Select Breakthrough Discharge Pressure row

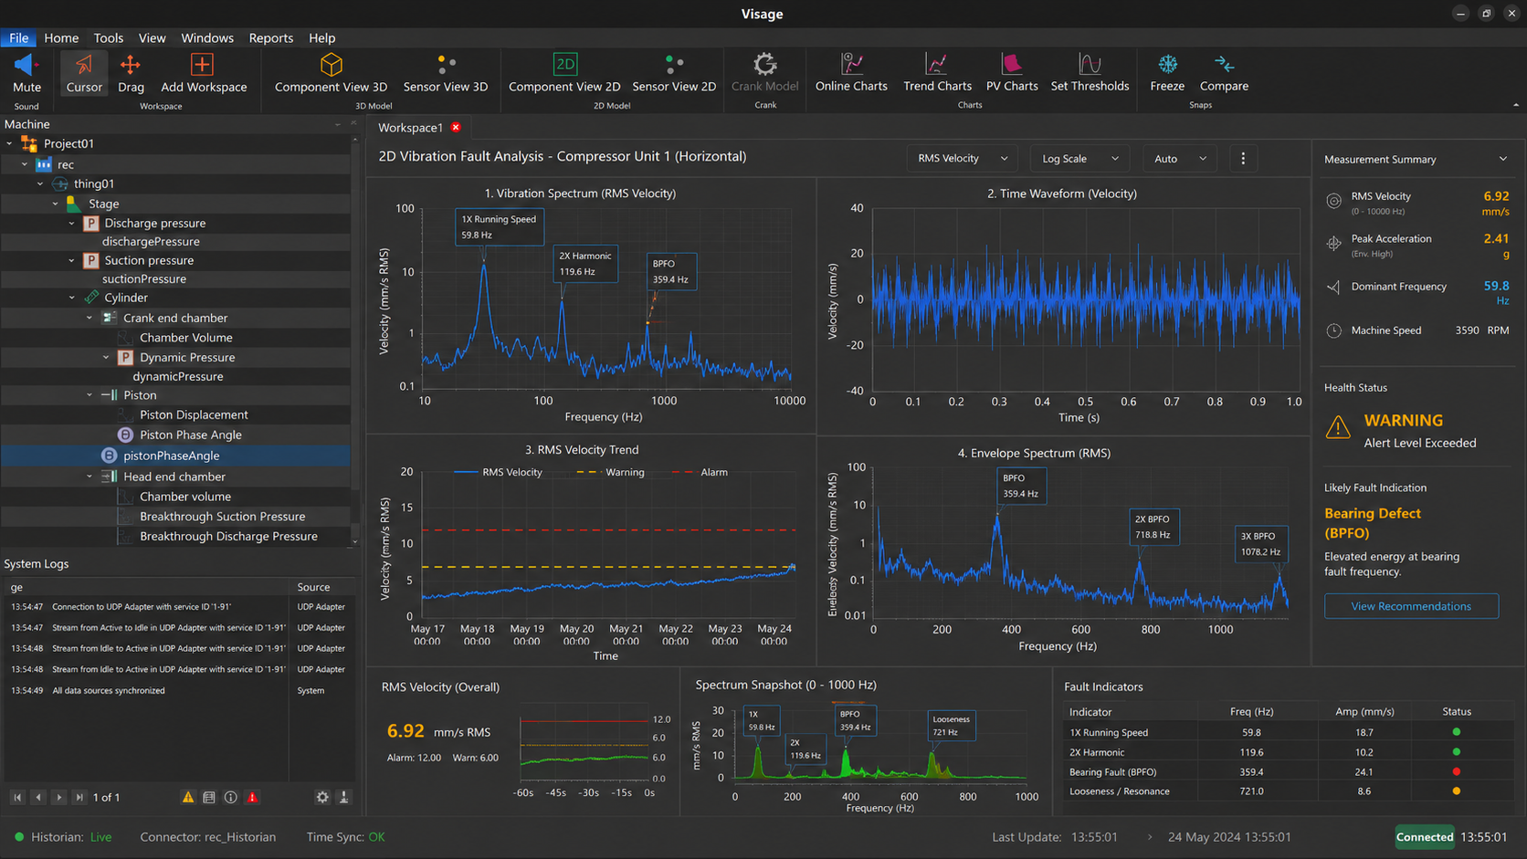pyautogui.click(x=175, y=536)
